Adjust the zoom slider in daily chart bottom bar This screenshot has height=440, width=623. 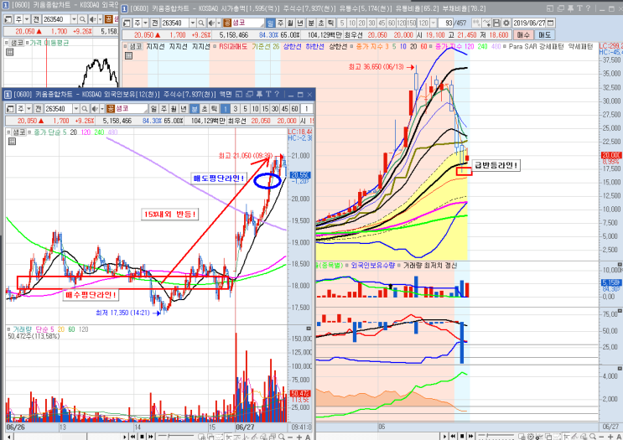tap(496, 436)
